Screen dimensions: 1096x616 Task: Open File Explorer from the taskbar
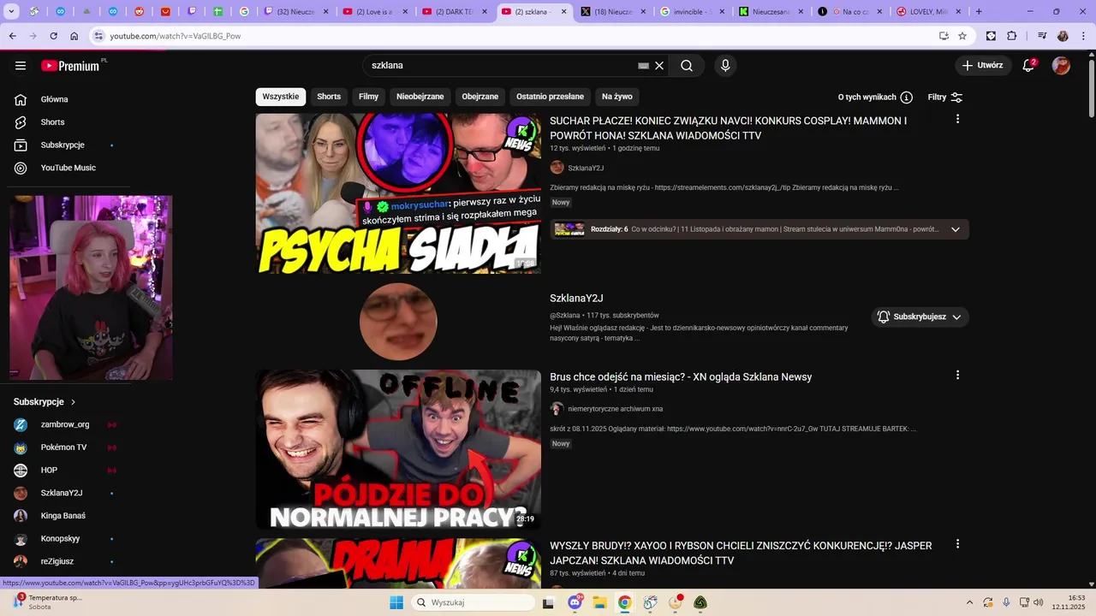[599, 602]
